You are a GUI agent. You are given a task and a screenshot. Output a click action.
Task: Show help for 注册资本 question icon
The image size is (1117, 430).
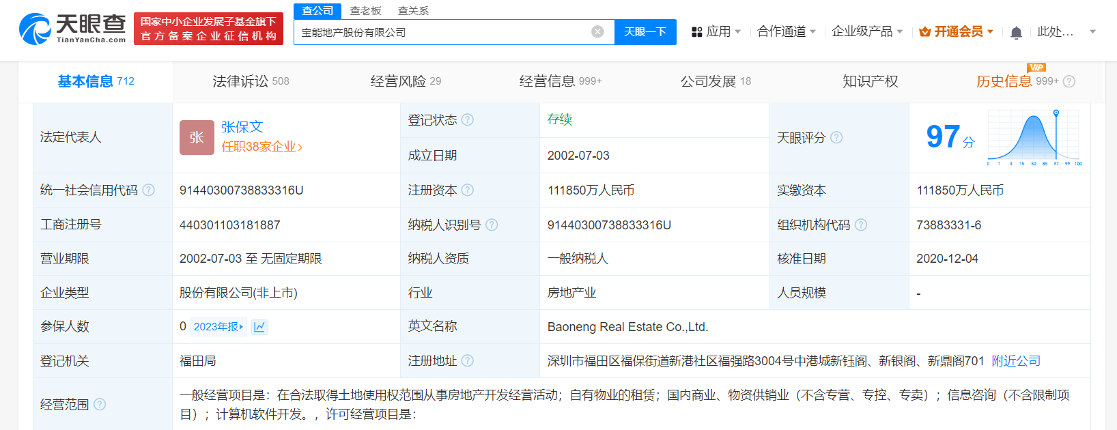(x=468, y=190)
